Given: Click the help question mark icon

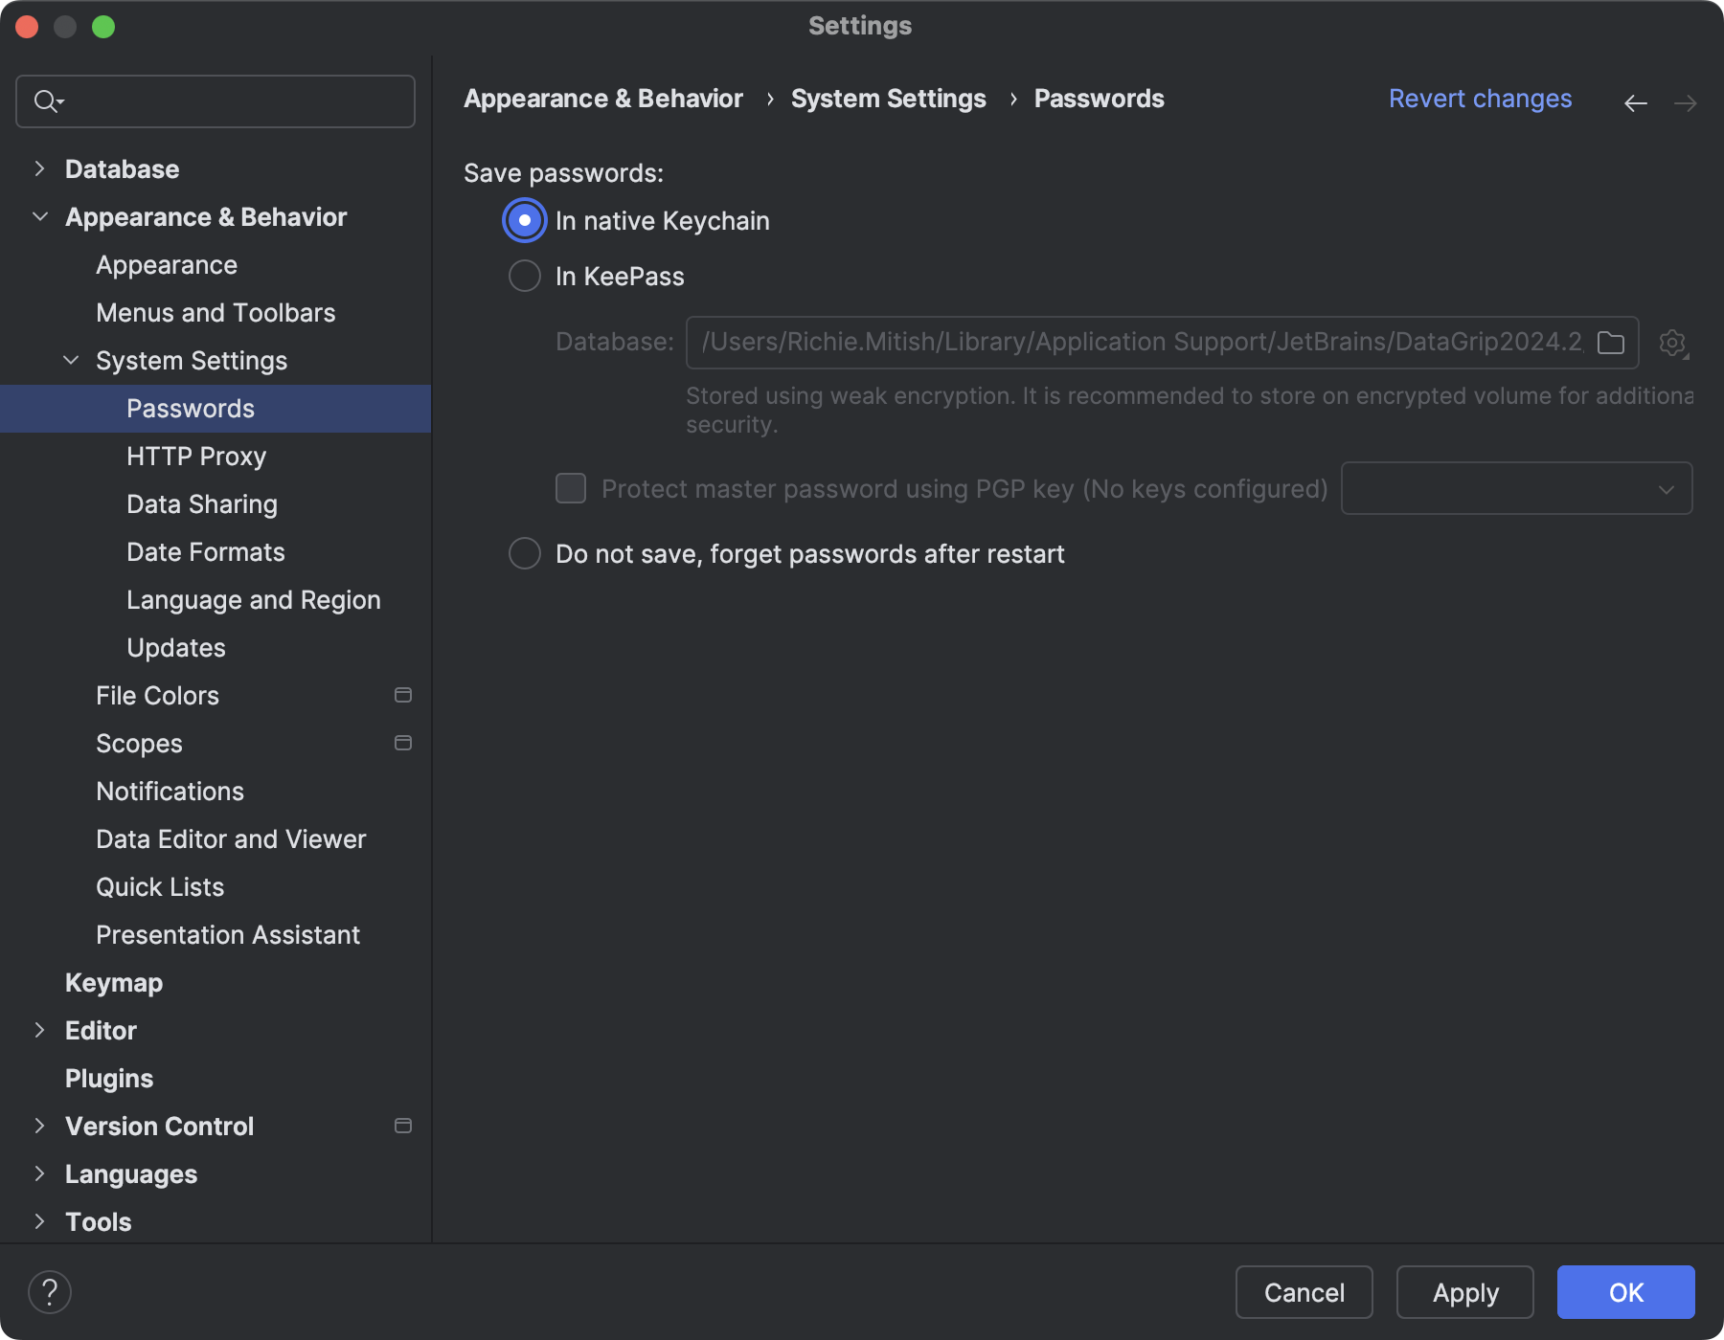Looking at the screenshot, I should point(50,1292).
